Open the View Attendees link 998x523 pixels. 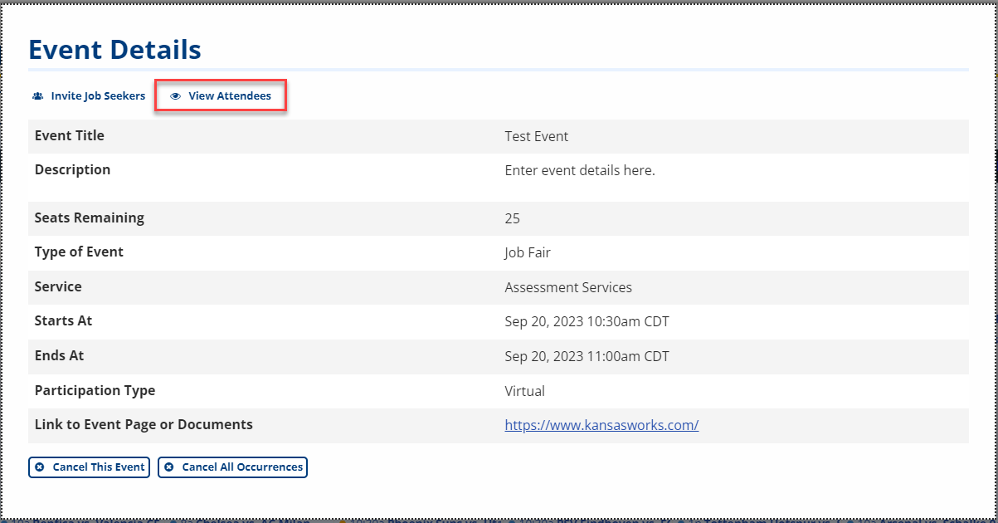229,96
